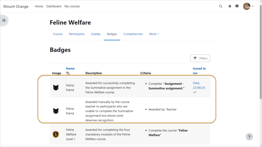
Task: Open the user menu chevron beside the avatar
Action: pos(253,6)
